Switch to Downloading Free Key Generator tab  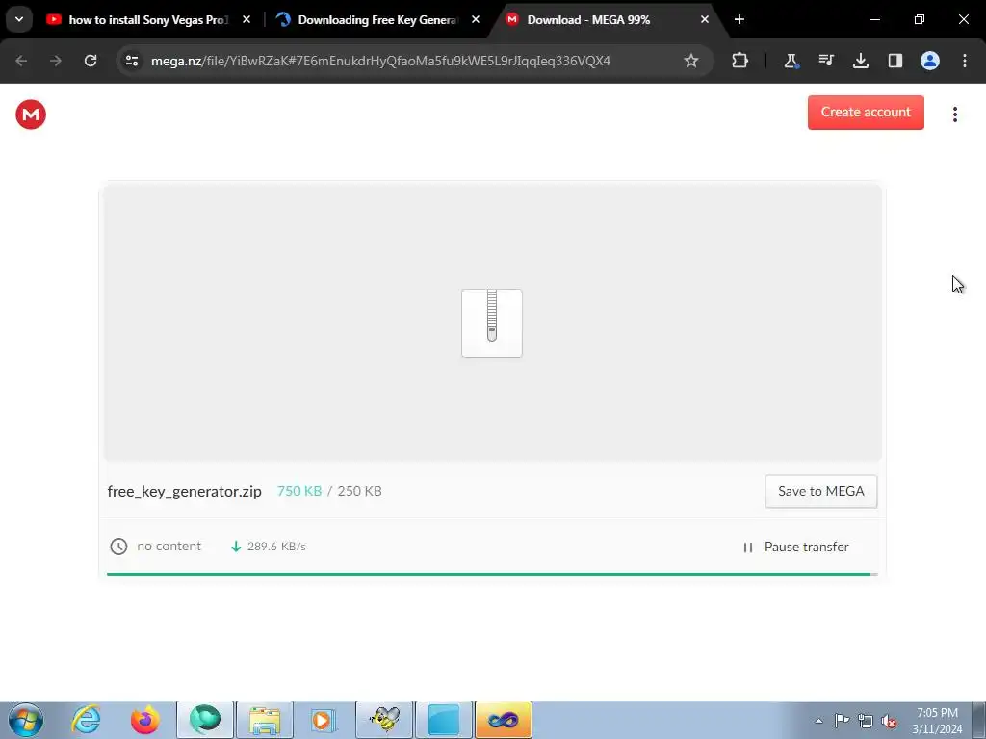coord(377,20)
